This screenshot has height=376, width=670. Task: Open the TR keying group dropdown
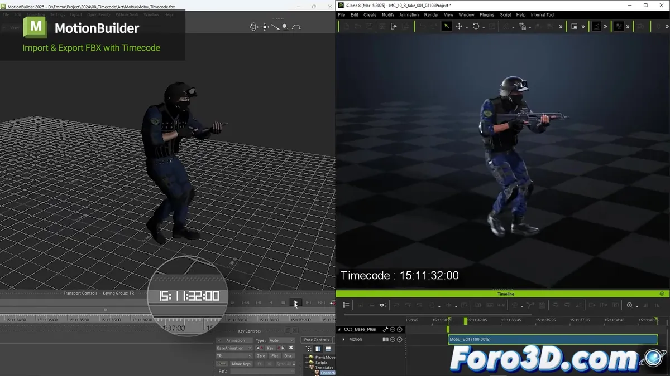234,356
